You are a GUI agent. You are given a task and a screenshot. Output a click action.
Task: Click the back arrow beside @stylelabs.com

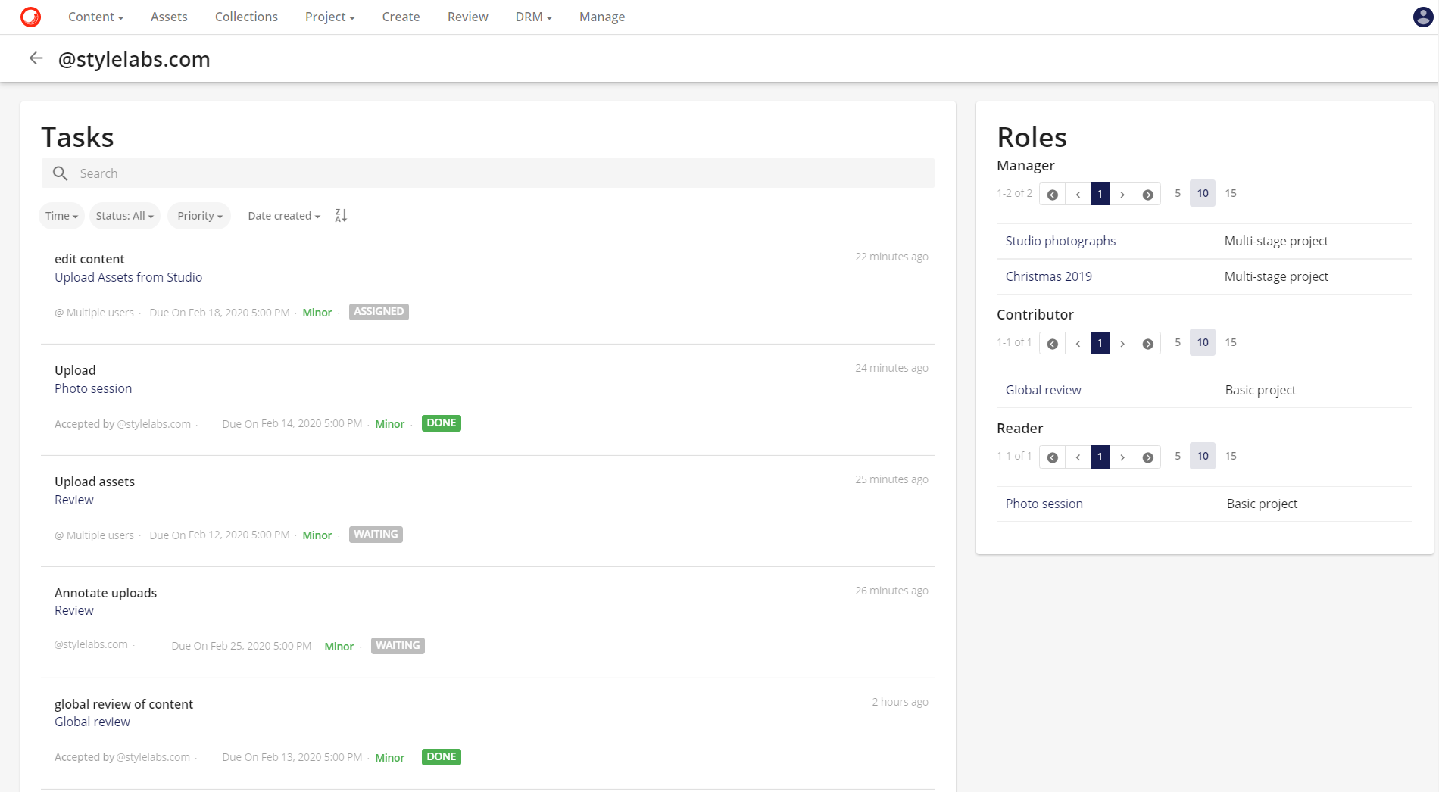pos(36,58)
